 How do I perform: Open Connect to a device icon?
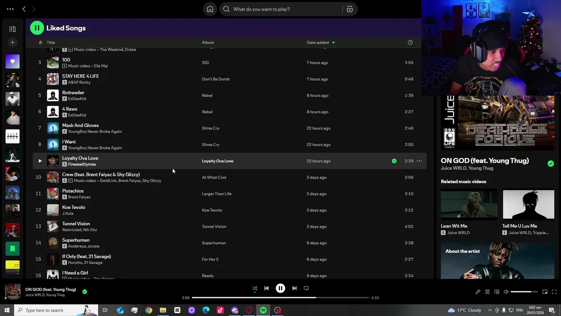tap(497, 292)
